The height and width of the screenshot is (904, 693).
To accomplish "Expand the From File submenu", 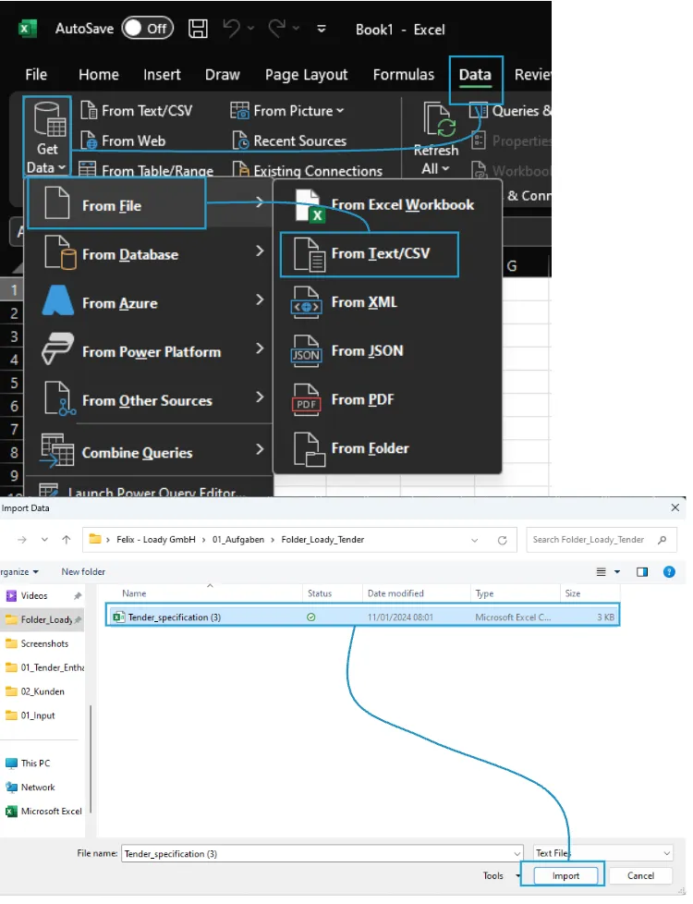I will pyautogui.click(x=150, y=205).
